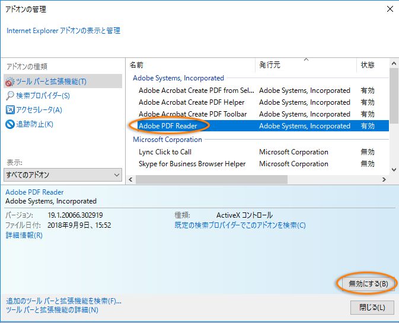The image size is (399, 323).
Task: Click publisher cell of Skype for Business row
Action: click(x=293, y=164)
